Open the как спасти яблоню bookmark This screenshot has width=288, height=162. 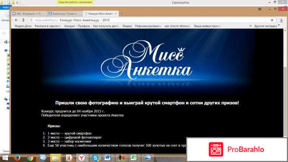tap(178, 26)
